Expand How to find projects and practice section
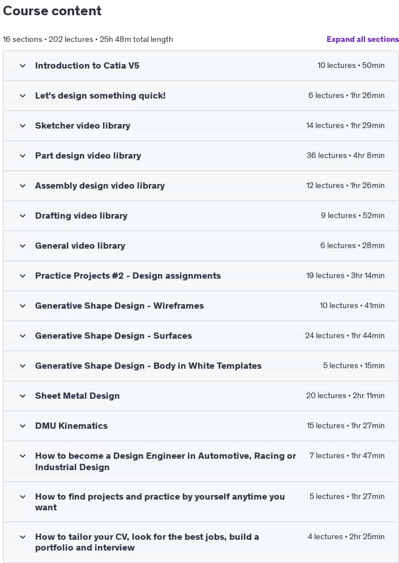399x563 pixels. [x=201, y=502]
